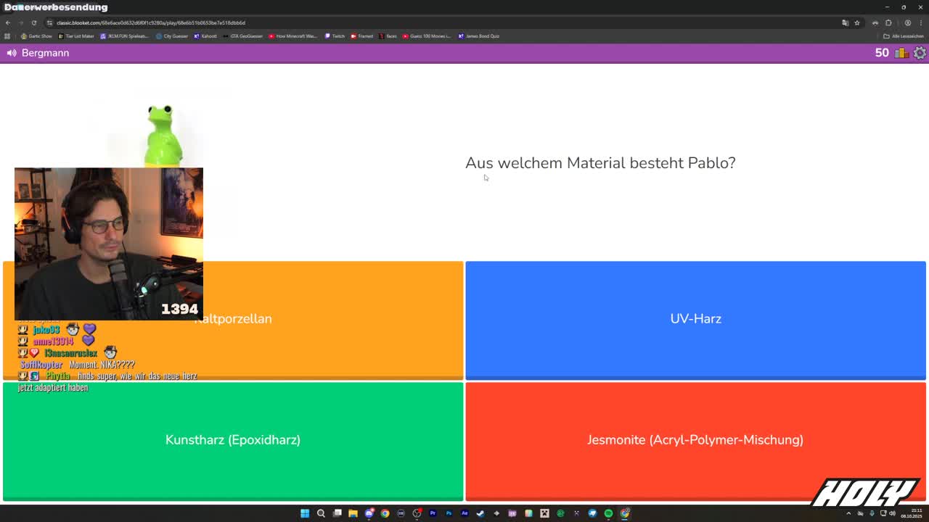The width and height of the screenshot is (929, 522).
Task: Mute the Blooket game sound
Action: (x=12, y=53)
